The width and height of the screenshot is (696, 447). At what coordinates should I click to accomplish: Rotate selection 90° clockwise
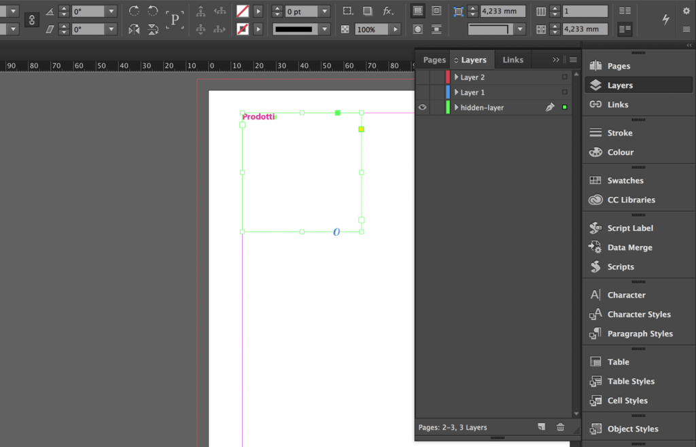[x=134, y=11]
